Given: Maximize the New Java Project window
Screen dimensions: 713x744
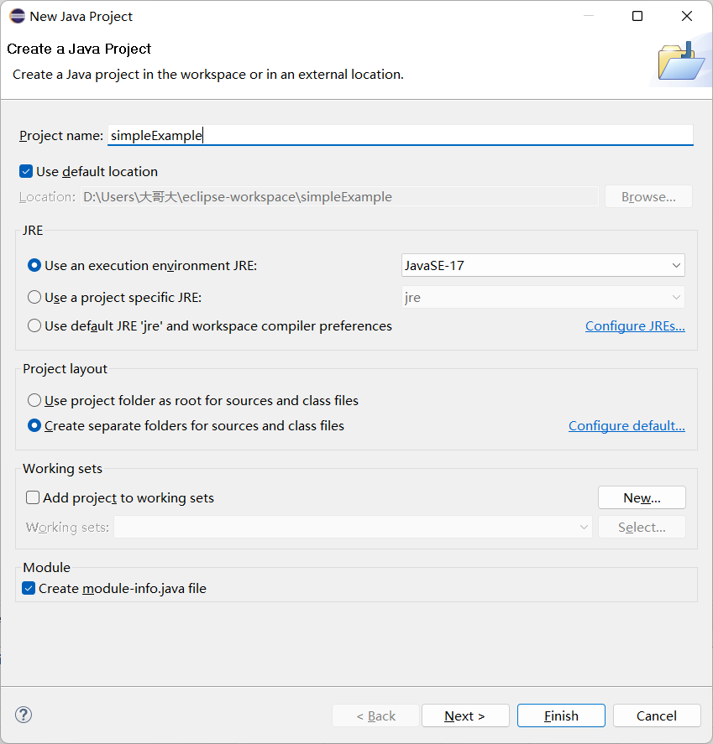Looking at the screenshot, I should [637, 16].
